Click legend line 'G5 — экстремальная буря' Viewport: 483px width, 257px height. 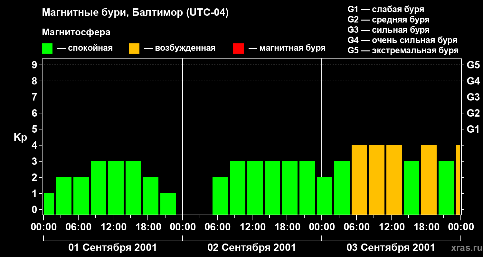click(x=403, y=50)
